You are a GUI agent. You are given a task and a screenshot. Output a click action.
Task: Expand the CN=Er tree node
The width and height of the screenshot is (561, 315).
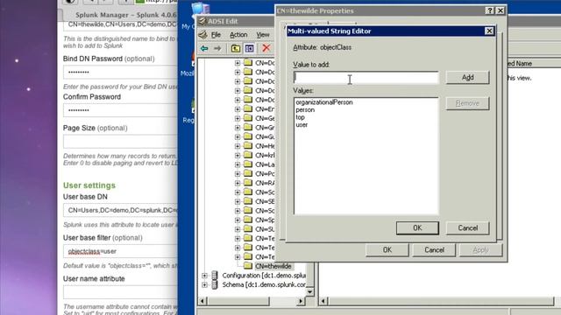(x=238, y=109)
